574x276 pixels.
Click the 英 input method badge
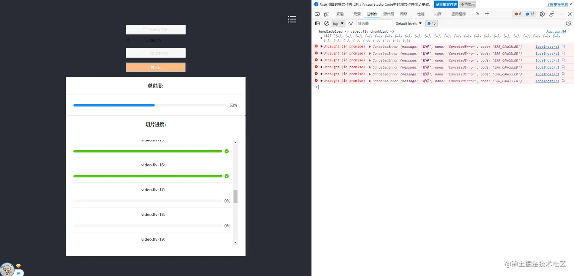point(19,273)
